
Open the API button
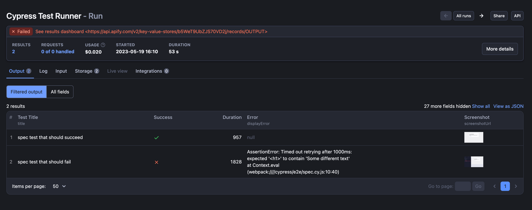[x=517, y=16]
